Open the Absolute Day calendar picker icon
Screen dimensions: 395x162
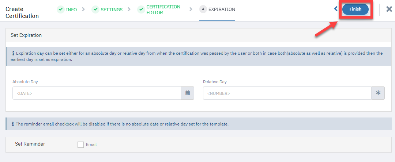click(x=187, y=93)
